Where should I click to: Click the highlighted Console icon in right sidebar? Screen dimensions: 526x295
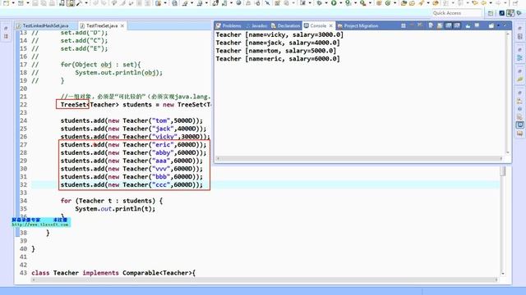click(519, 125)
